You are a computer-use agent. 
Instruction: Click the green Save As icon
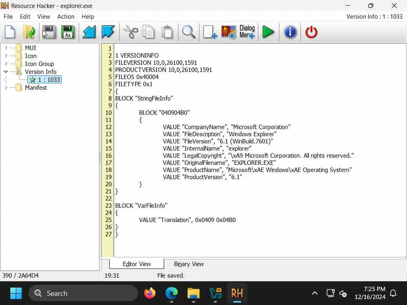68,32
